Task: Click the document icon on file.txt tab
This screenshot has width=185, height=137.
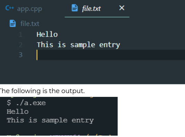Action: pos(75,8)
